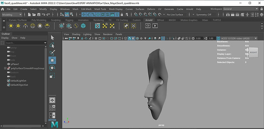Toggle use all lights bulb icon
The width and height of the screenshot is (264, 129).
coord(145,38)
